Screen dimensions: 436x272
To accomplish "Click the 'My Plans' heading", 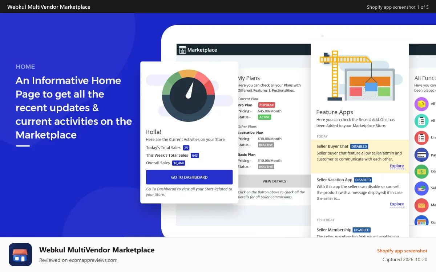I will pyautogui.click(x=249, y=78).
